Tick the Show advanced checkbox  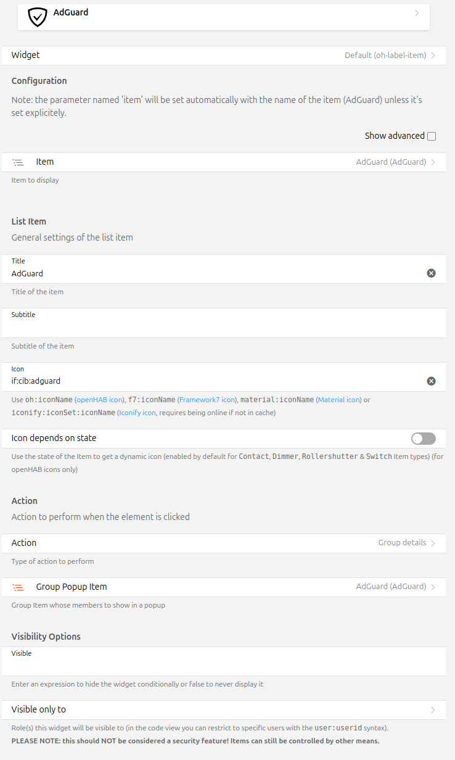click(432, 136)
